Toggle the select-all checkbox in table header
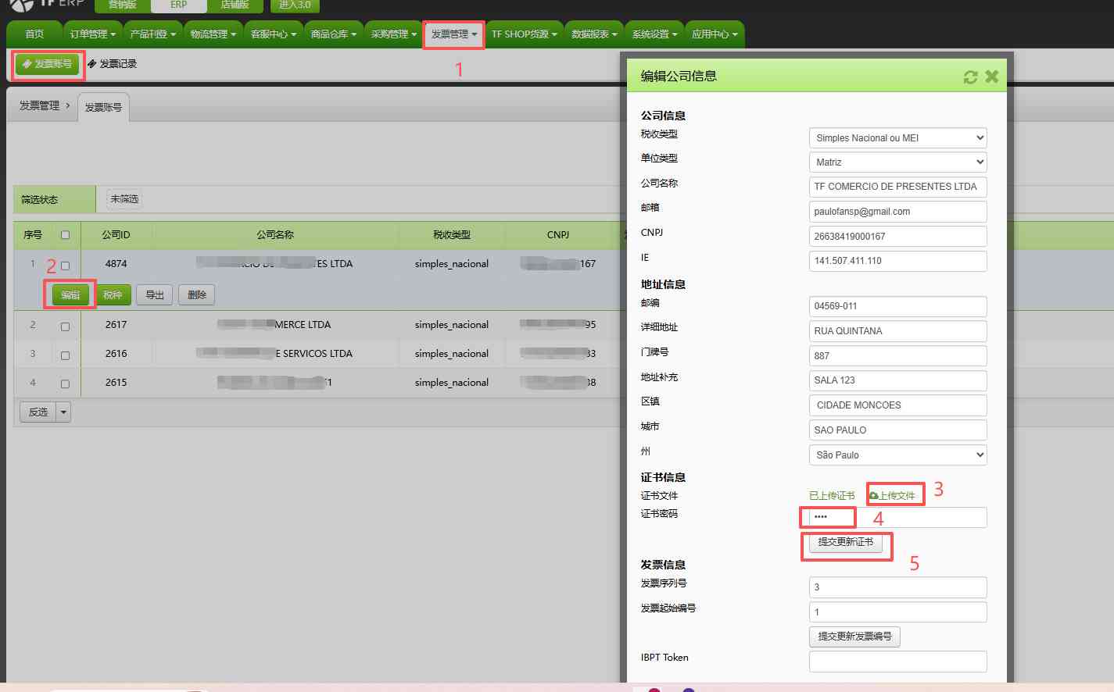Screen dimensions: 1114x692 coord(65,234)
